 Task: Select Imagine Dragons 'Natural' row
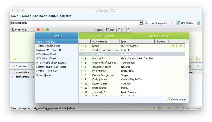coord(132,67)
